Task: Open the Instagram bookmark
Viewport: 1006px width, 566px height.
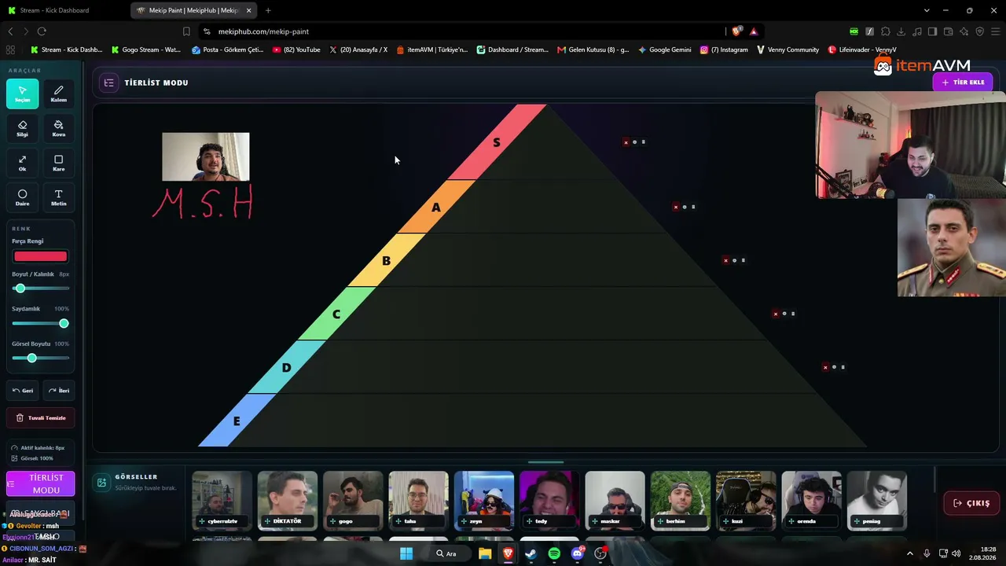Action: (724, 50)
